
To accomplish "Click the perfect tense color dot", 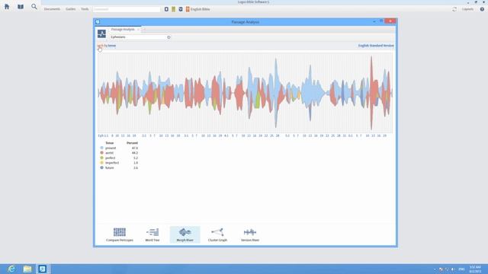I will click(x=101, y=158).
